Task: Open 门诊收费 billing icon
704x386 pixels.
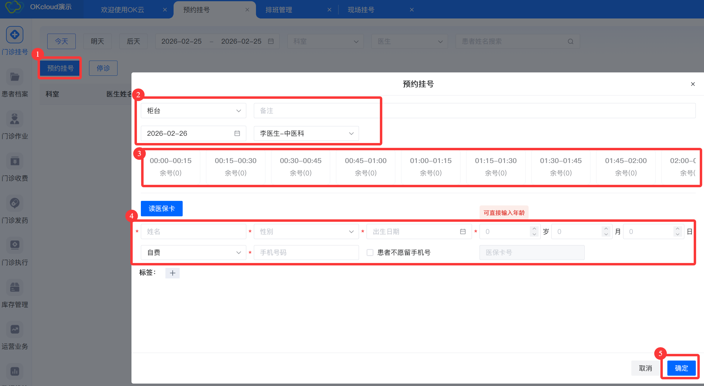Action: [x=15, y=161]
